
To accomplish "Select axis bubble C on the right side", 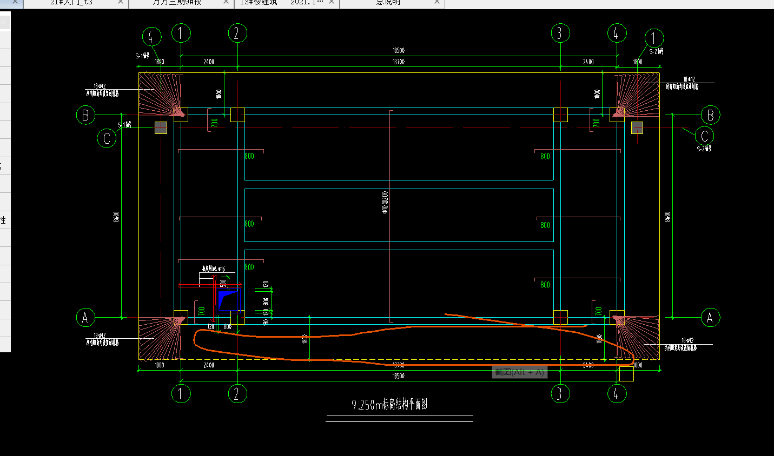I will click(704, 136).
